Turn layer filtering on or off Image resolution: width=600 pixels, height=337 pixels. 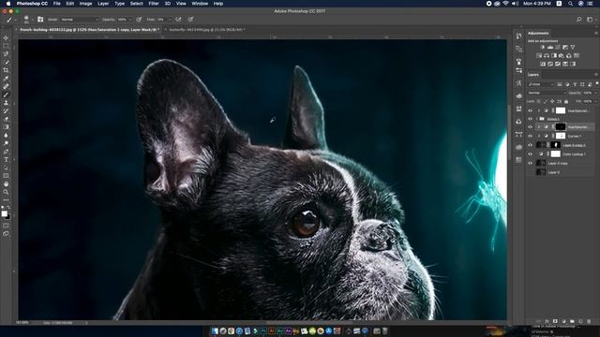597,83
